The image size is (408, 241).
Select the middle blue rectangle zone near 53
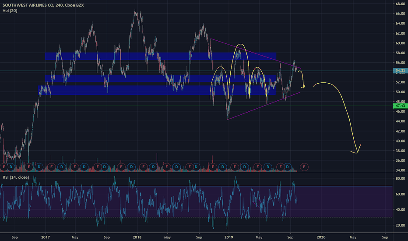pos(160,78)
